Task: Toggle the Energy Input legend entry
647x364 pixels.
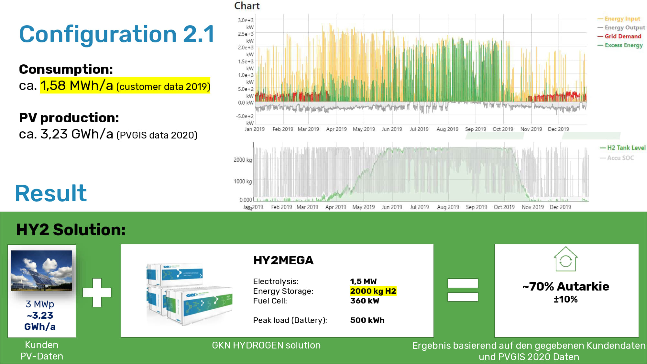Action: [619, 19]
